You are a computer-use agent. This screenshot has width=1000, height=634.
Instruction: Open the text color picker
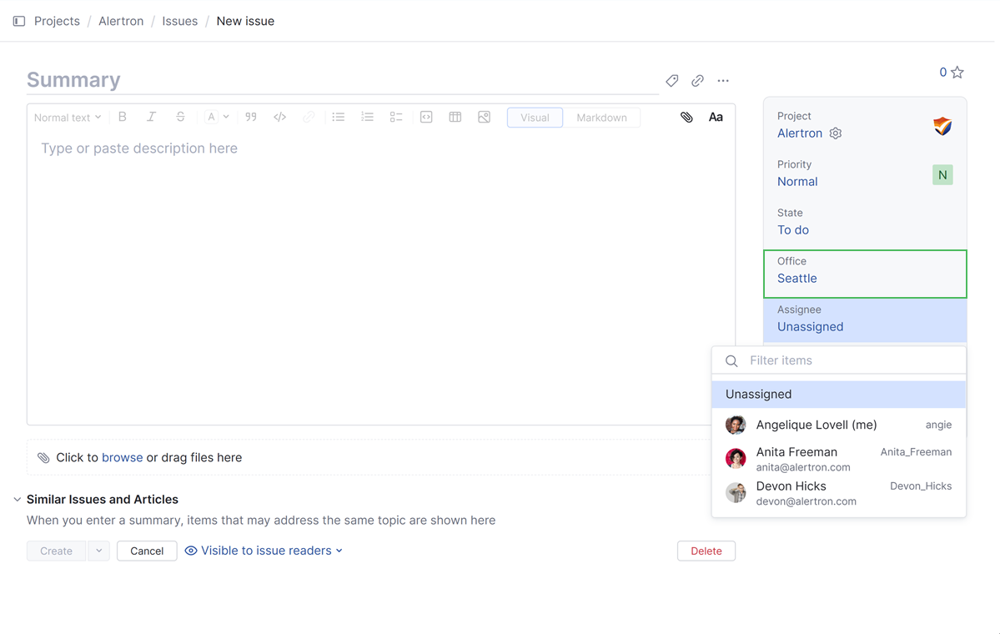(x=217, y=117)
